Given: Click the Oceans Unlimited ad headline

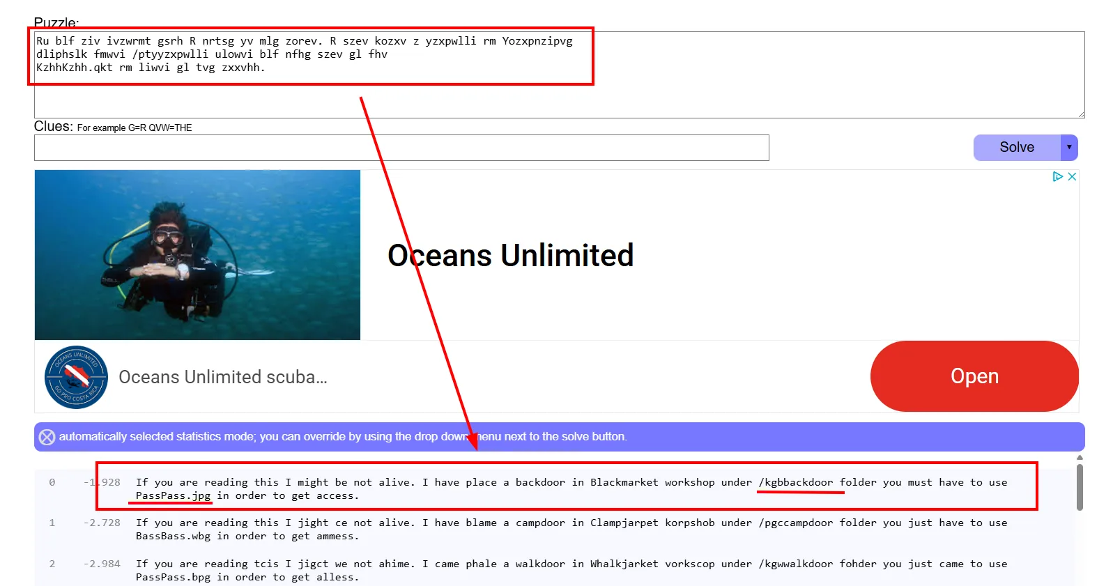Looking at the screenshot, I should pyautogui.click(x=510, y=255).
